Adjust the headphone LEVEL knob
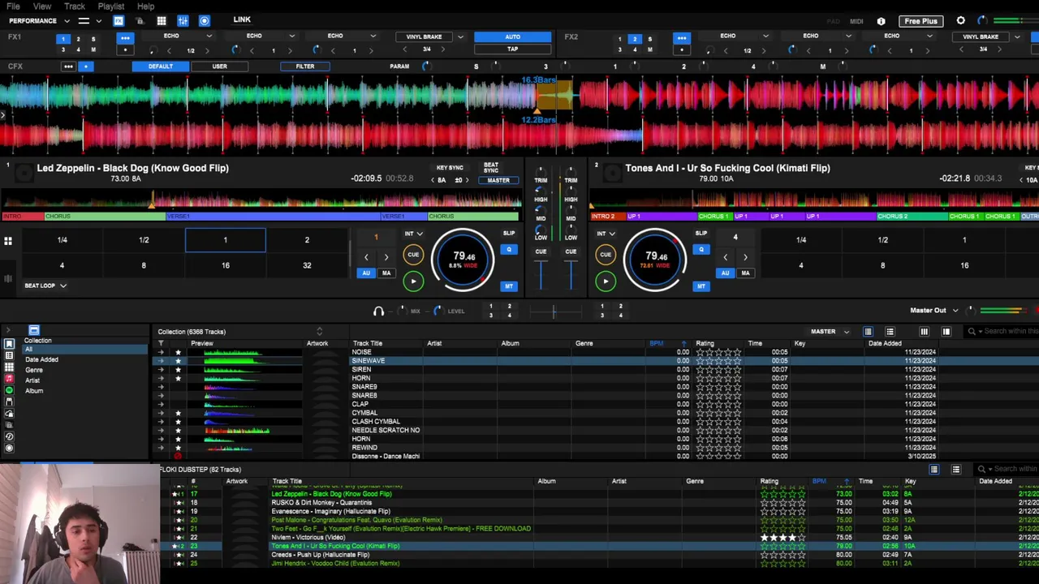Viewport: 1039px width, 584px height. pos(438,311)
